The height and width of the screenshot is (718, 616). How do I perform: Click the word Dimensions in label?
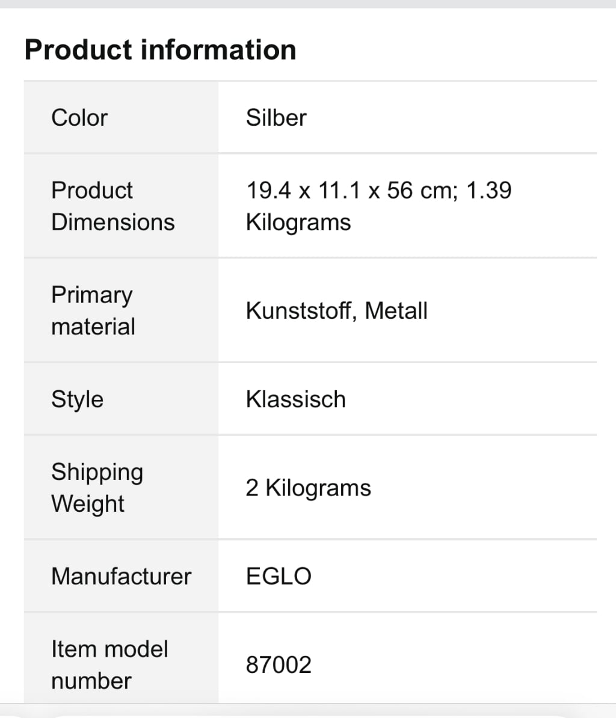(x=112, y=222)
